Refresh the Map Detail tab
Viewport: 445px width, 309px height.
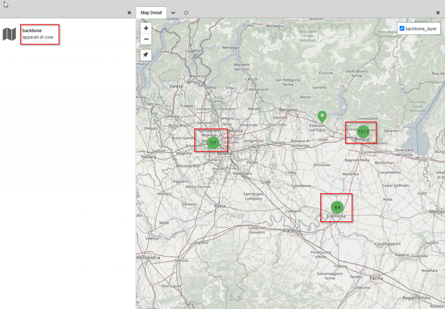pos(186,13)
